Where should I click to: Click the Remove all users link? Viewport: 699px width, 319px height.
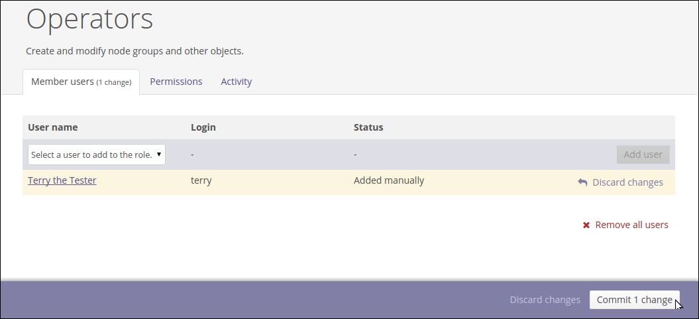pos(631,225)
